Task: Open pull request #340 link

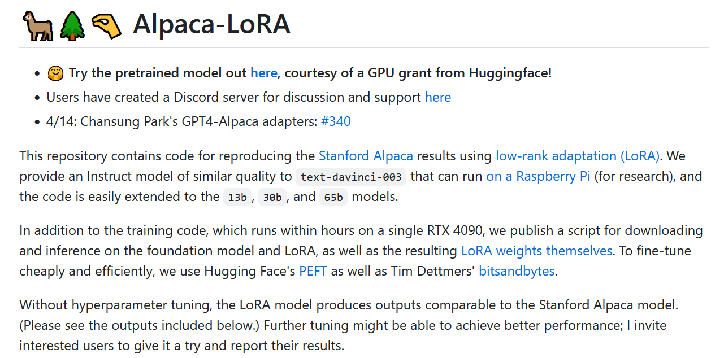Action: pos(336,121)
